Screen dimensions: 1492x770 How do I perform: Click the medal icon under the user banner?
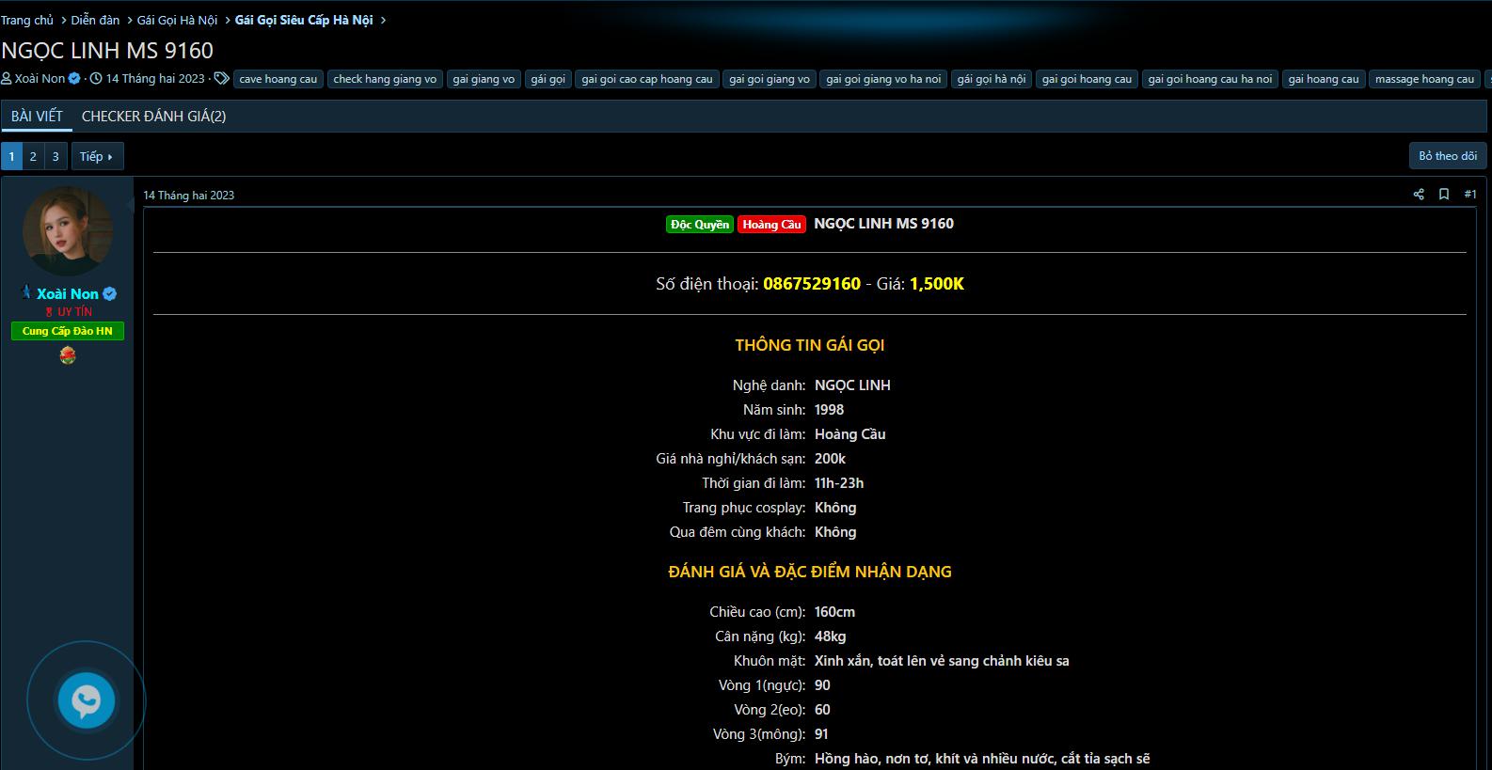click(x=68, y=355)
